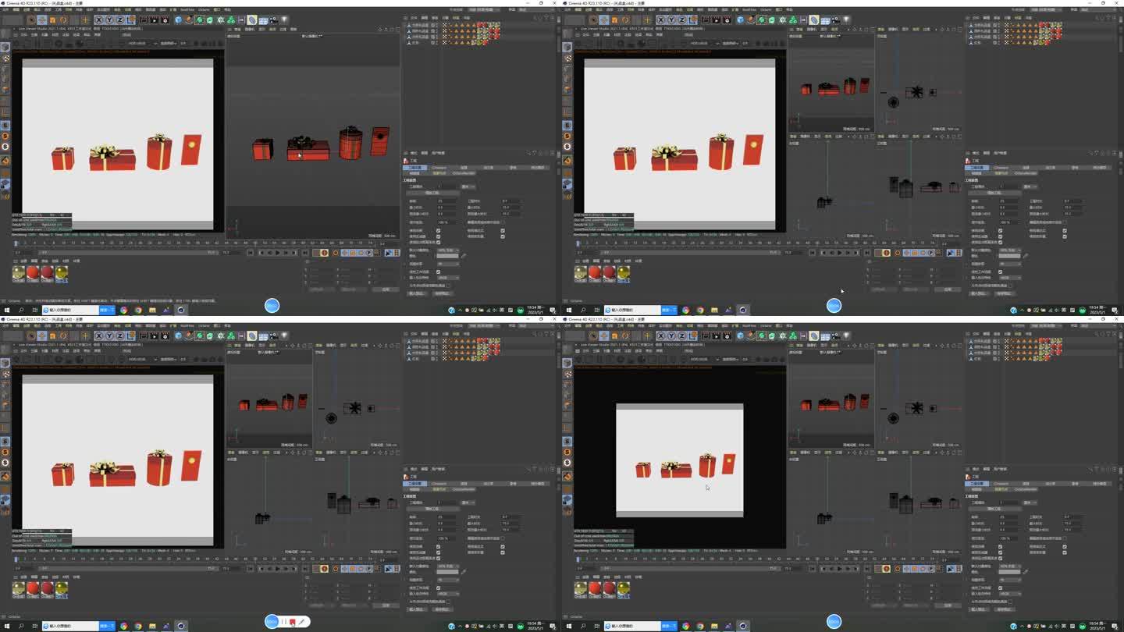Toggle 使用表达式 checkbox in top-right window
This screenshot has height=632, width=1124.
pyautogui.click(x=1065, y=231)
